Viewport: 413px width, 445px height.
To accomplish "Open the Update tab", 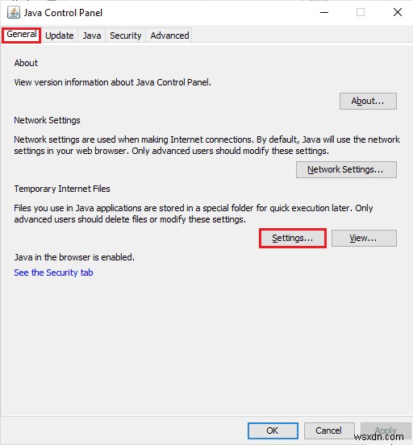I will (x=60, y=35).
